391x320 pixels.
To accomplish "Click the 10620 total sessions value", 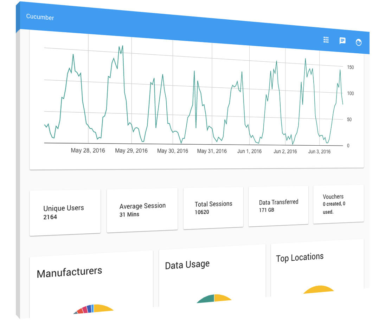I will pos(202,212).
